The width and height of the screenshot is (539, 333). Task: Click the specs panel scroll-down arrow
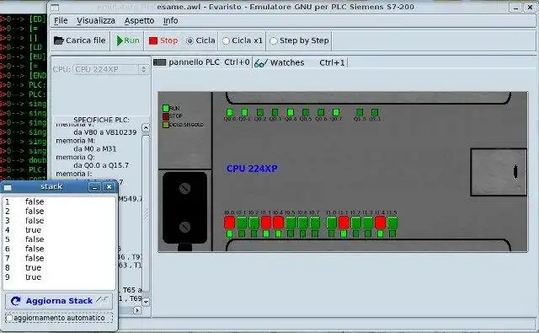click(x=146, y=302)
